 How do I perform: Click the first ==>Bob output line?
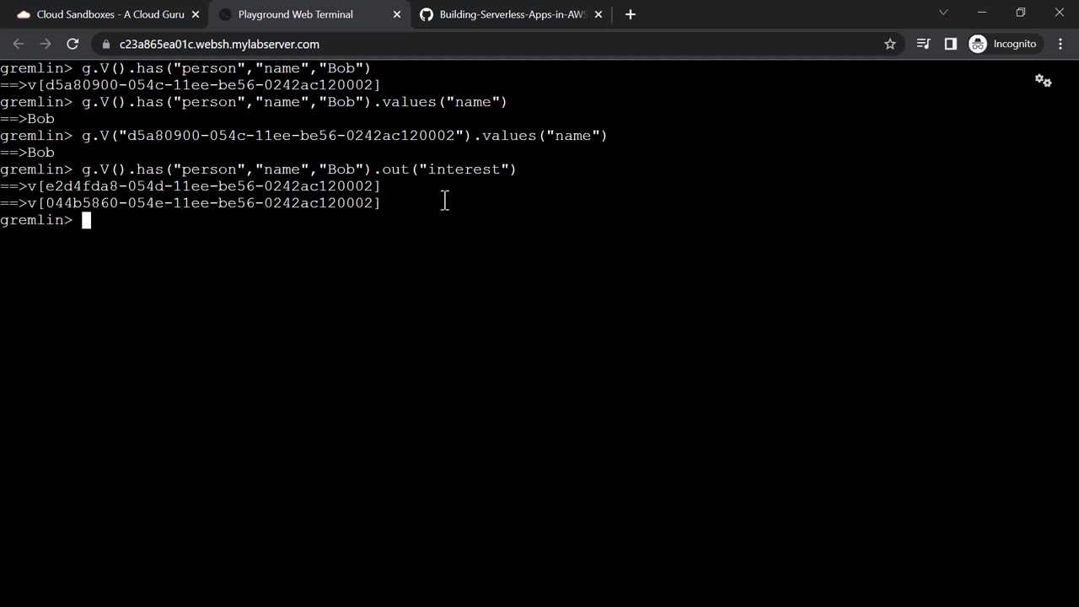27,119
